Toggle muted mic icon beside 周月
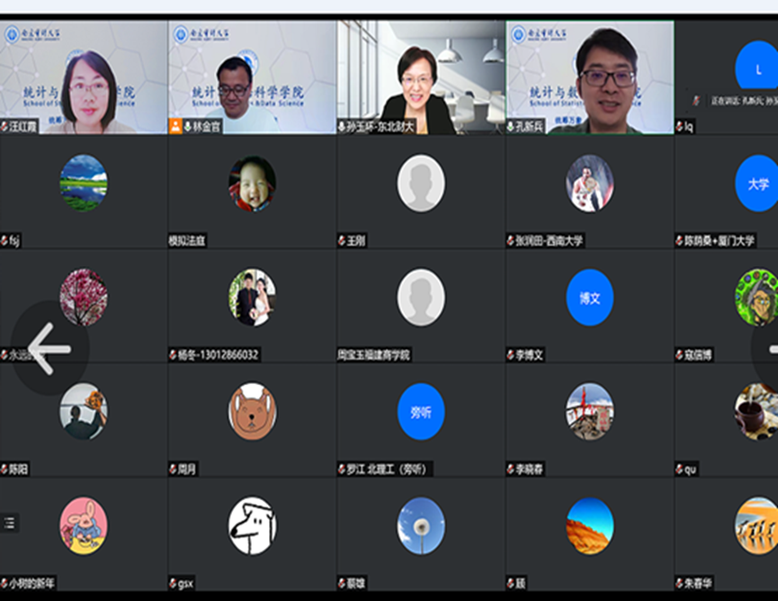This screenshot has height=601, width=778. tap(174, 469)
